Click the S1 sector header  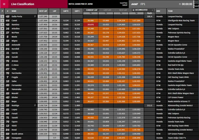[x=91, y=13]
